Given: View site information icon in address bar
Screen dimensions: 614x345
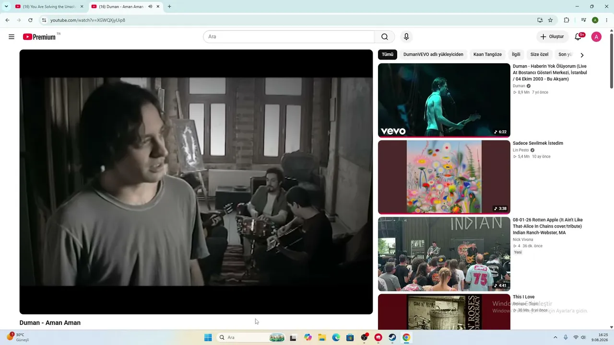Looking at the screenshot, I should coord(44,20).
